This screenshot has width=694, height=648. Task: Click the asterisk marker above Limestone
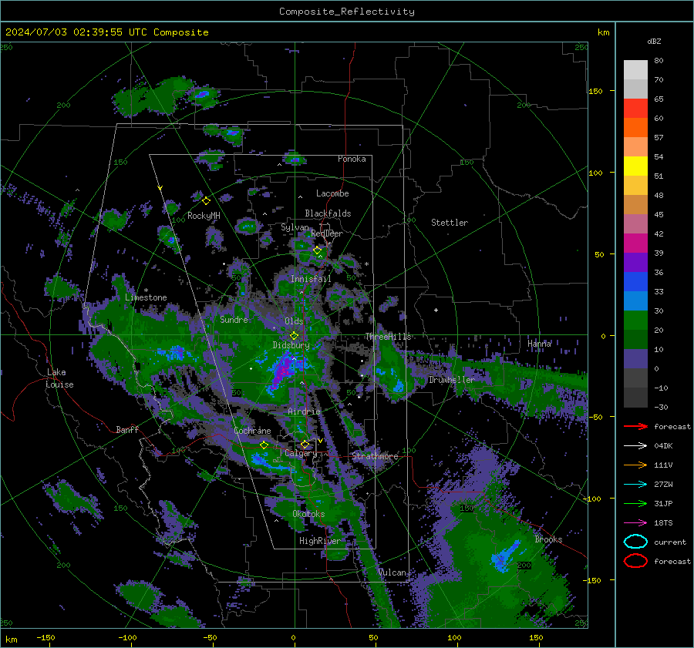[x=146, y=290]
